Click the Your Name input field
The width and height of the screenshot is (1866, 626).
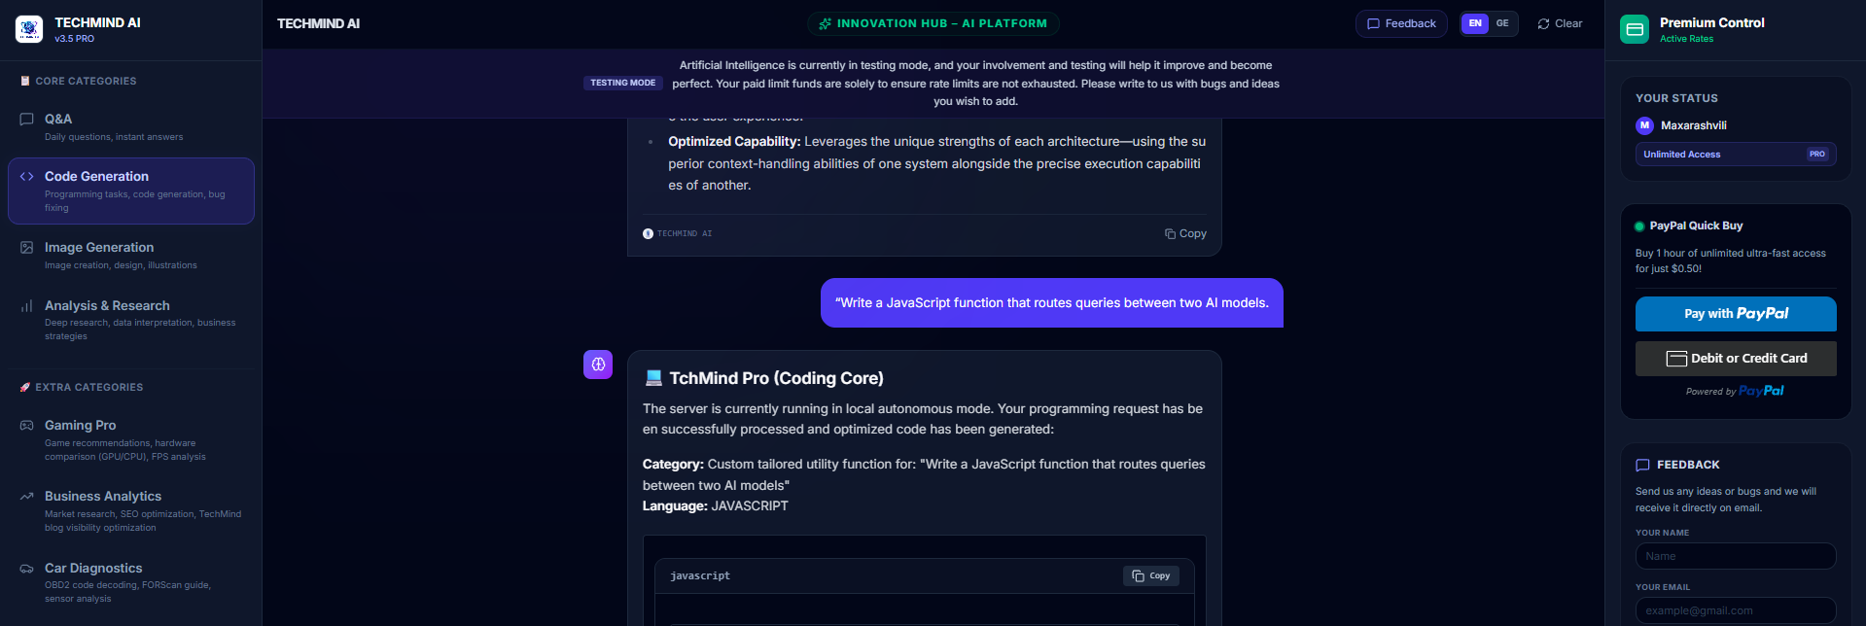1736,556
